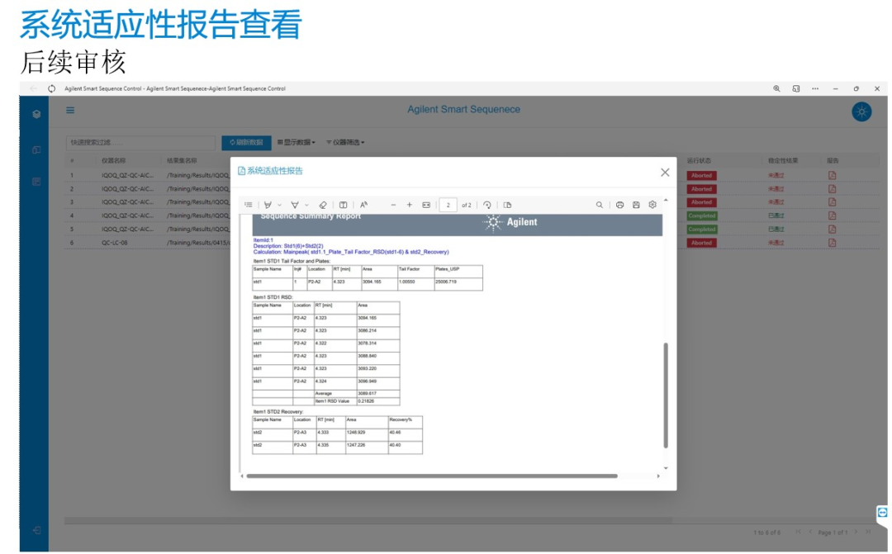Image resolution: width=892 pixels, height=554 pixels.
Task: Open the PDF table of contents panel
Action: tap(249, 205)
